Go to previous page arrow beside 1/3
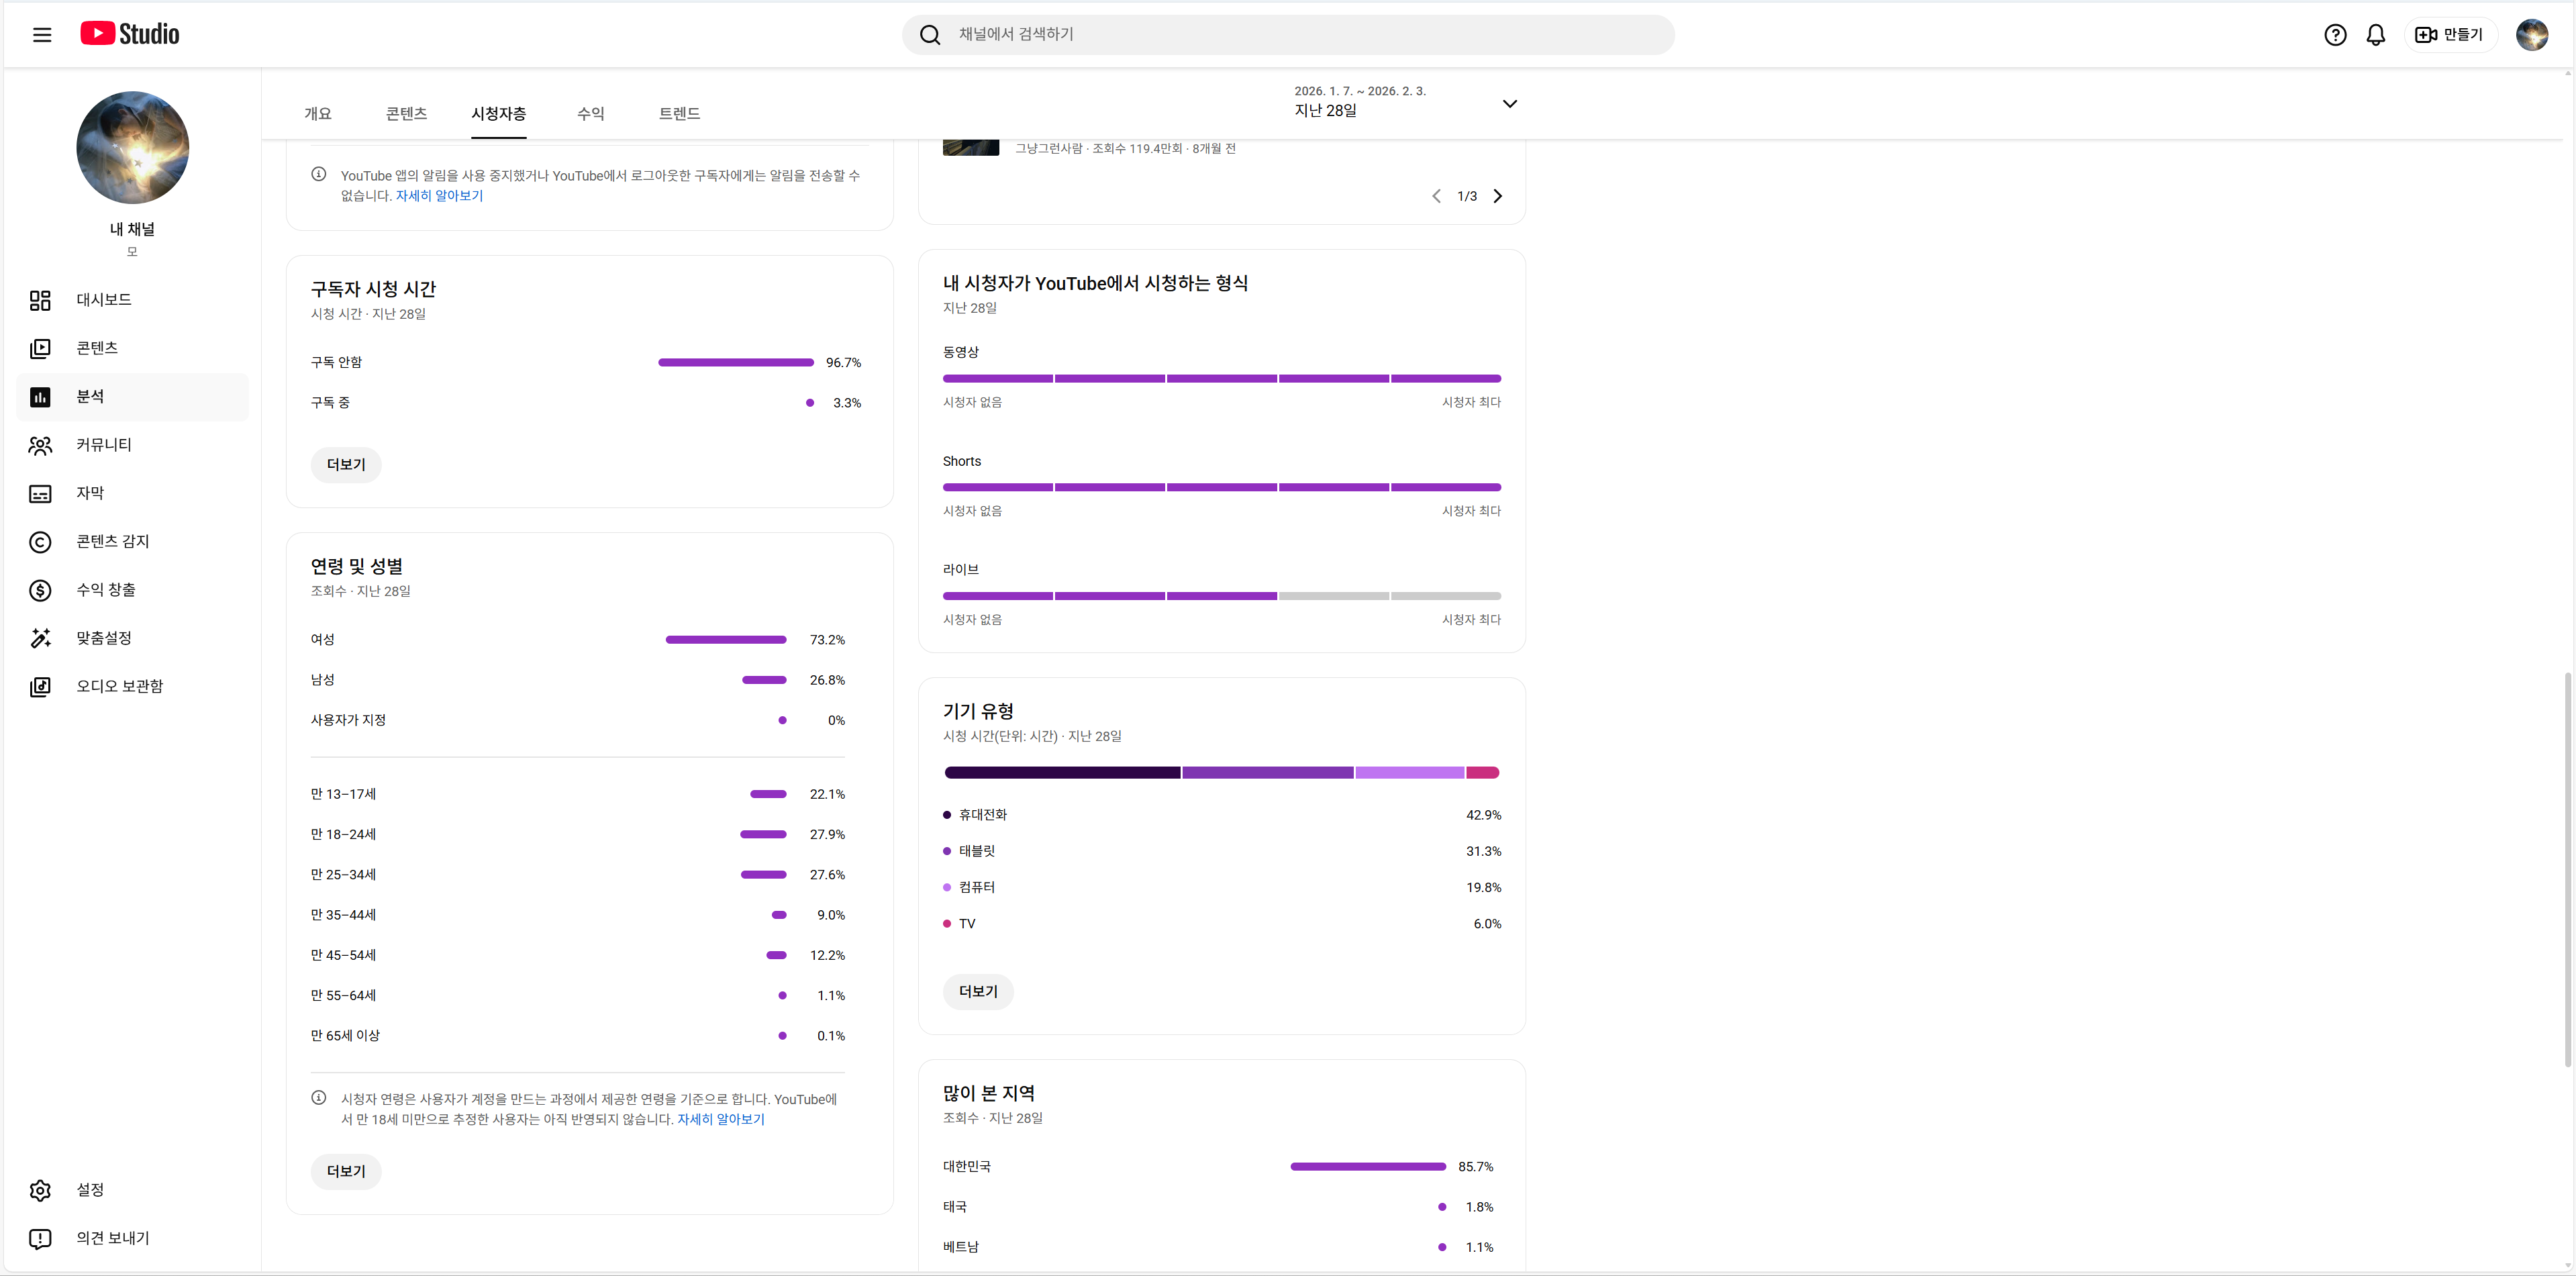Image resolution: width=2576 pixels, height=1276 pixels. 1436,196
